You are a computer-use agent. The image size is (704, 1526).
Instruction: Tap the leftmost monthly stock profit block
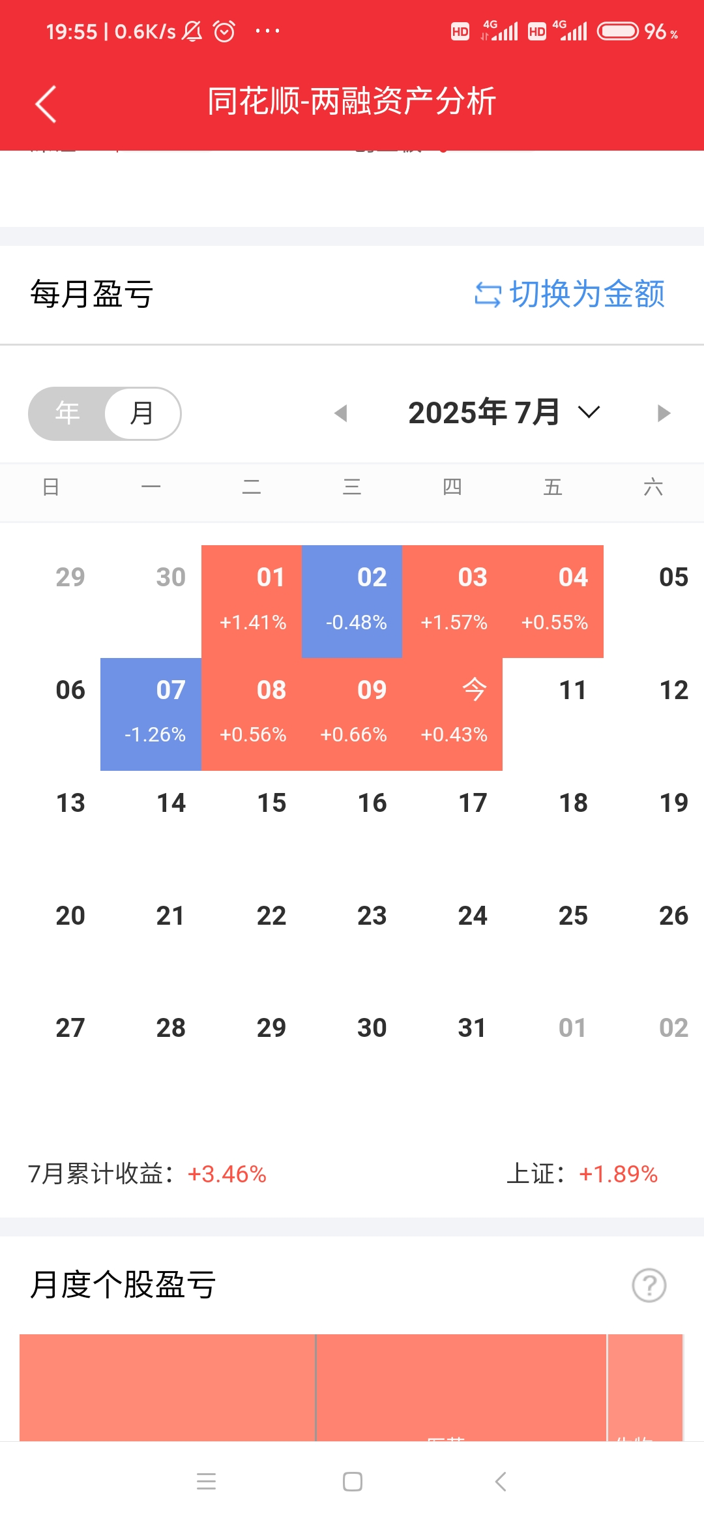[x=168, y=1387]
